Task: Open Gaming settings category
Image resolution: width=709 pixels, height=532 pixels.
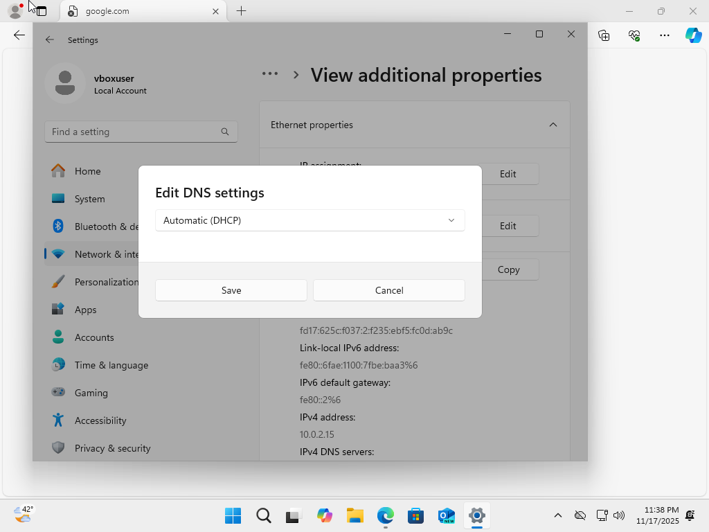Action: tap(91, 393)
